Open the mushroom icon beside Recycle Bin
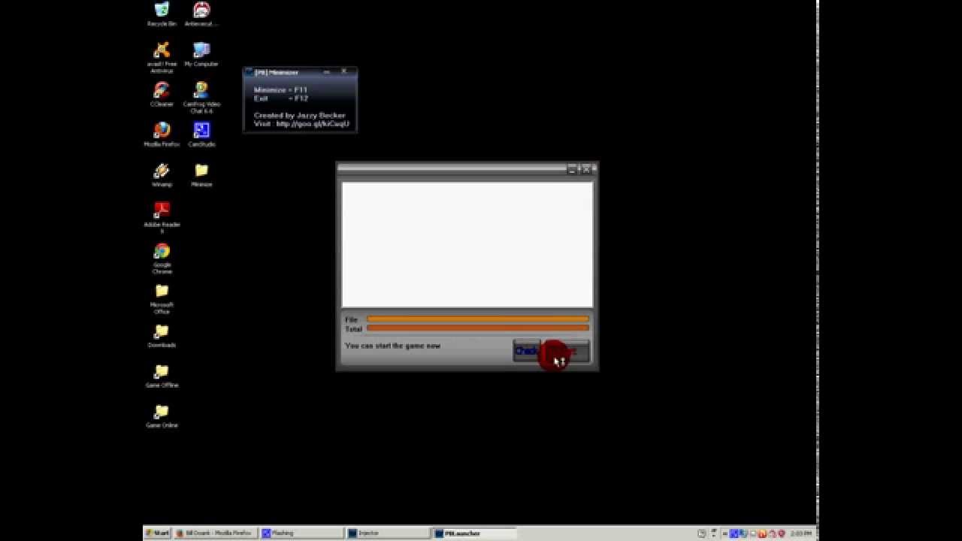Image resolution: width=962 pixels, height=541 pixels. coord(201,14)
